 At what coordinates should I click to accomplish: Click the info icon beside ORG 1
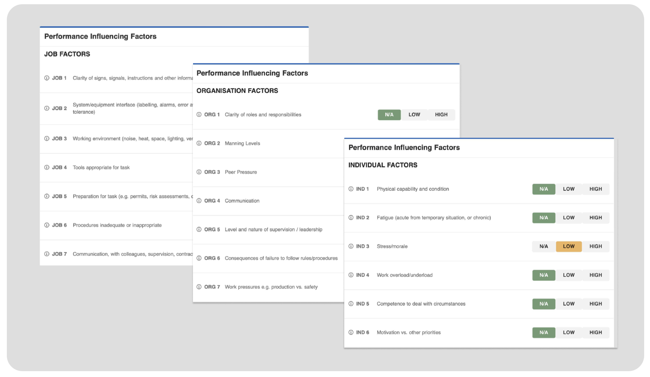(199, 115)
